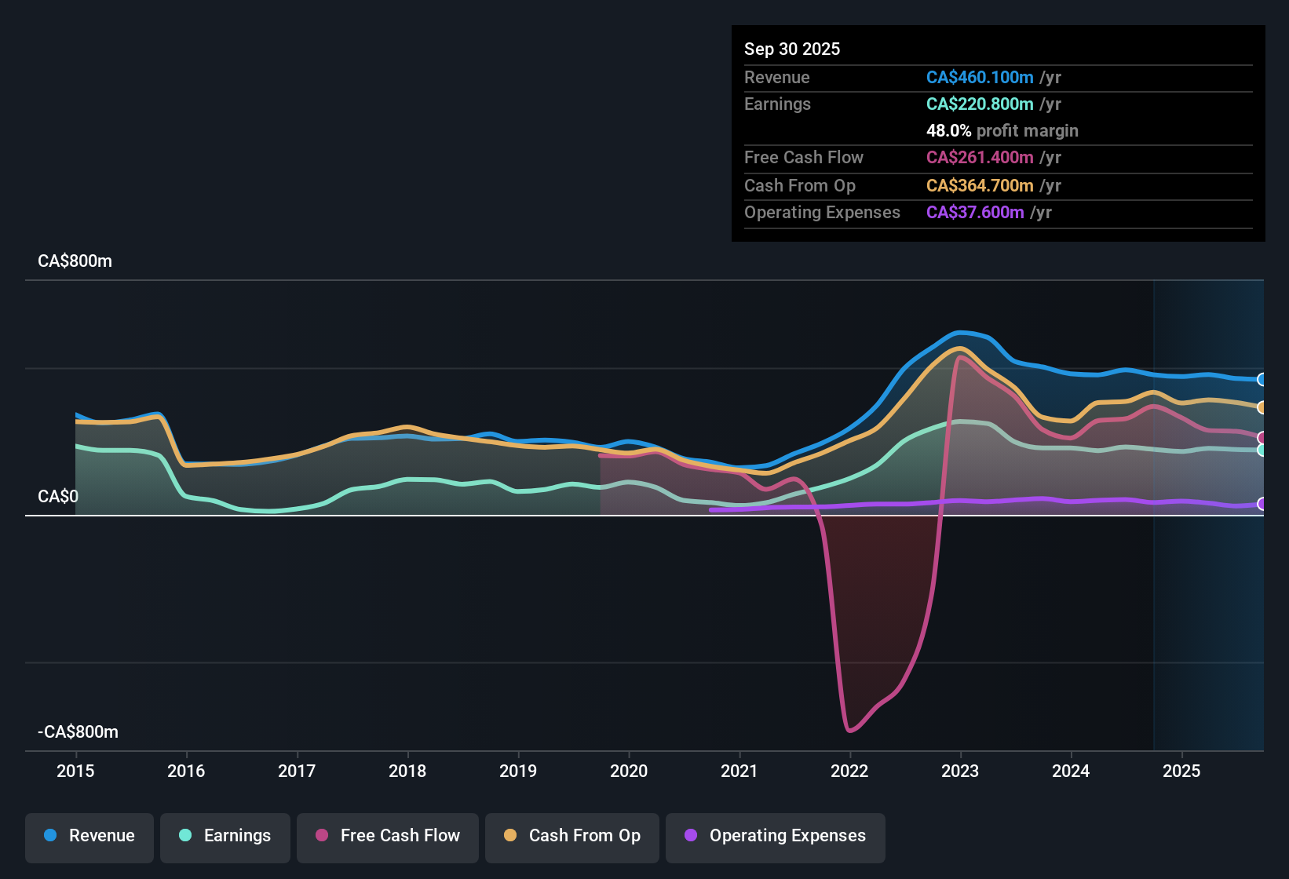Image resolution: width=1289 pixels, height=879 pixels.
Task: Click the teal Earnings legend dot
Action: click(x=185, y=836)
